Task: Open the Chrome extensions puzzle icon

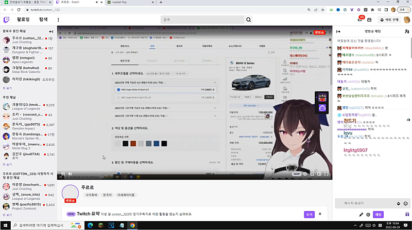Action: 372,10
